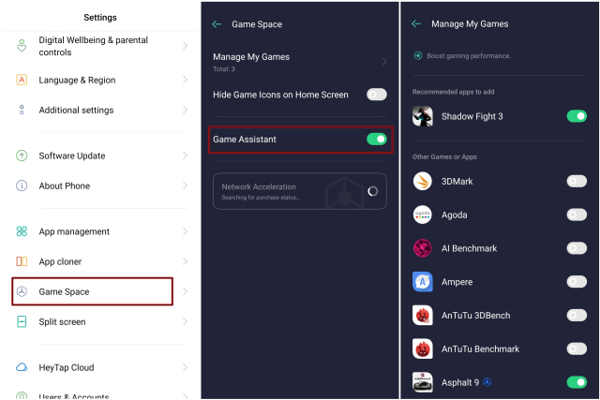Open Language & Region settings entry
The image size is (600, 400).
click(100, 80)
